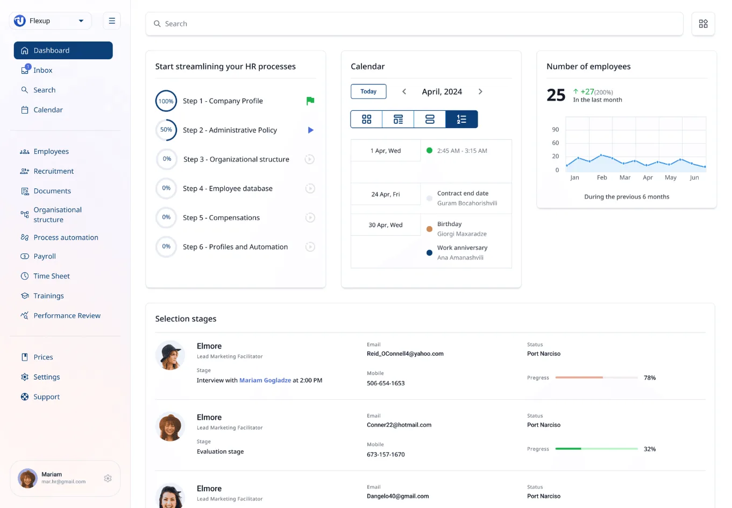Click the play icon for Step 3

tap(310, 159)
